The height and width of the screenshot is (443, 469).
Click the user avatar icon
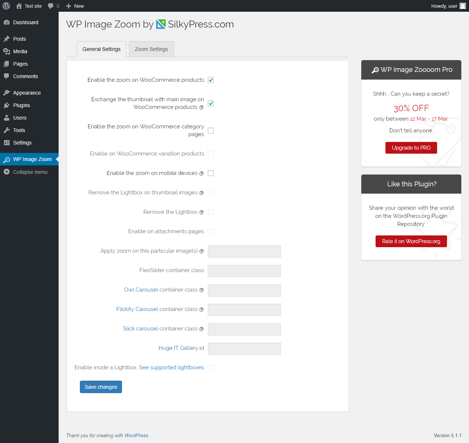point(463,6)
